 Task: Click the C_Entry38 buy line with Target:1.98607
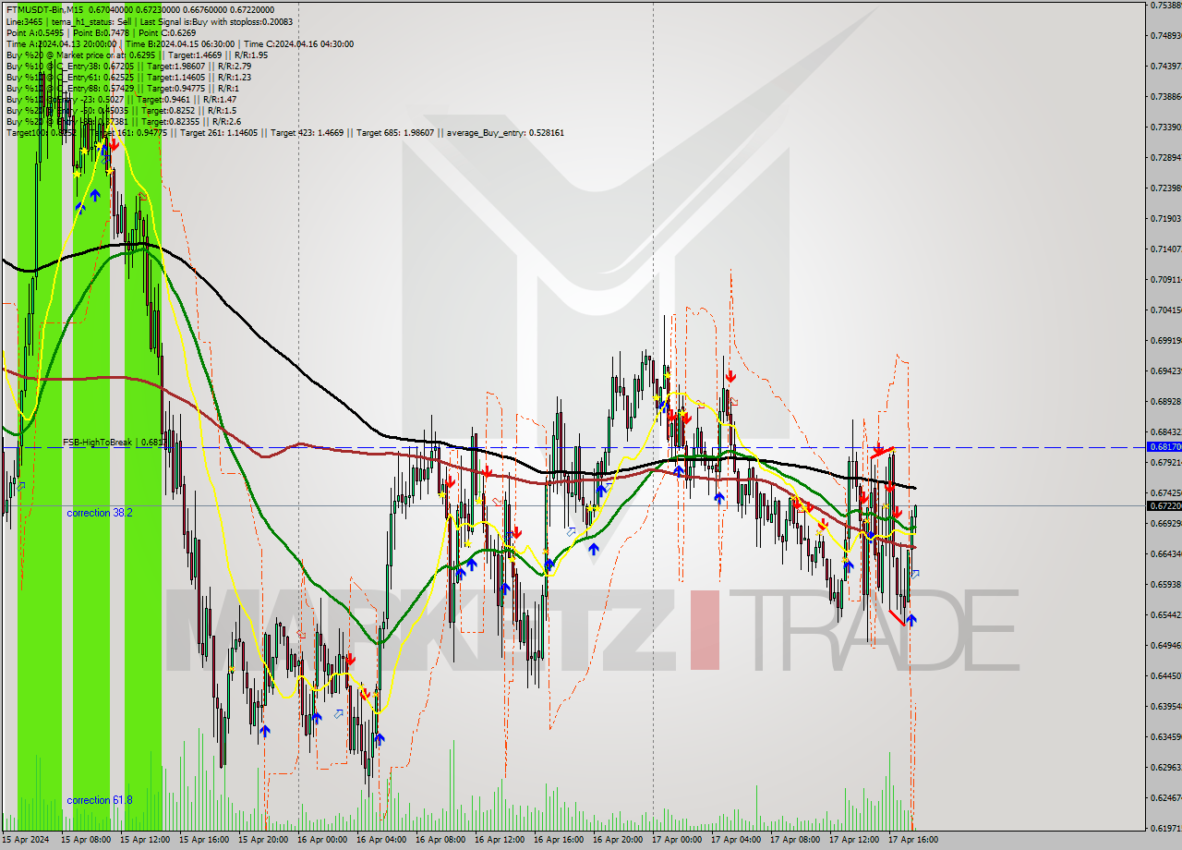pos(128,66)
